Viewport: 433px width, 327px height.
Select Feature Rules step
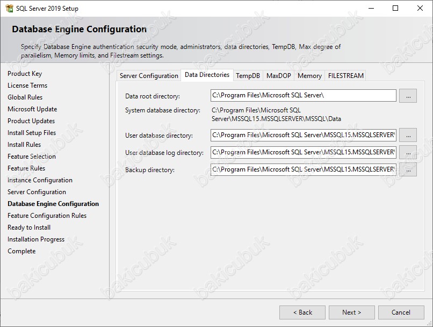point(26,168)
